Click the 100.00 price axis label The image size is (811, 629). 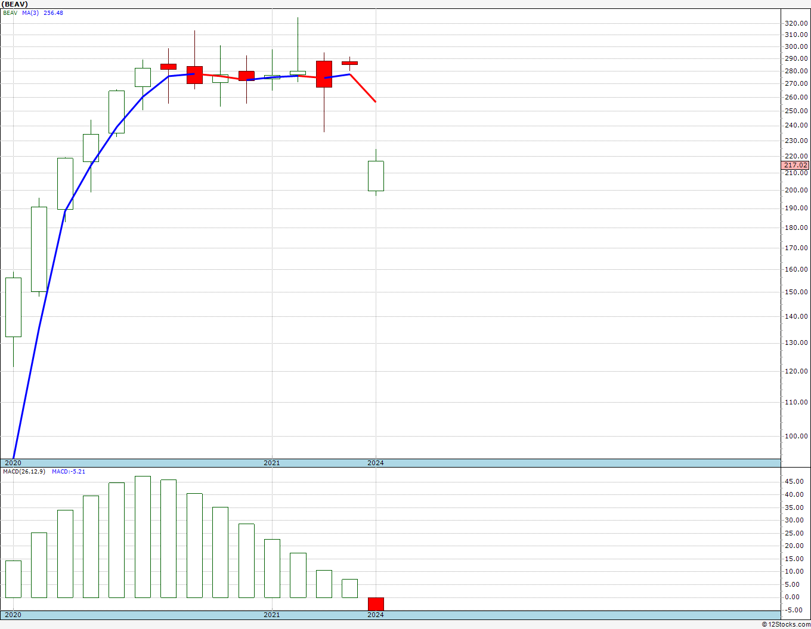pyautogui.click(x=797, y=436)
